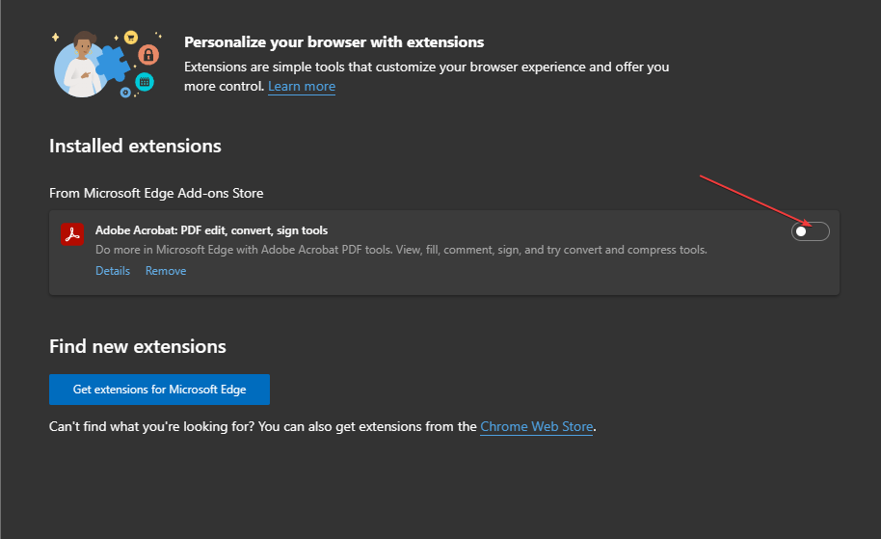Click the Adobe Acrobat extension description text
This screenshot has width=881, height=539.
point(401,250)
